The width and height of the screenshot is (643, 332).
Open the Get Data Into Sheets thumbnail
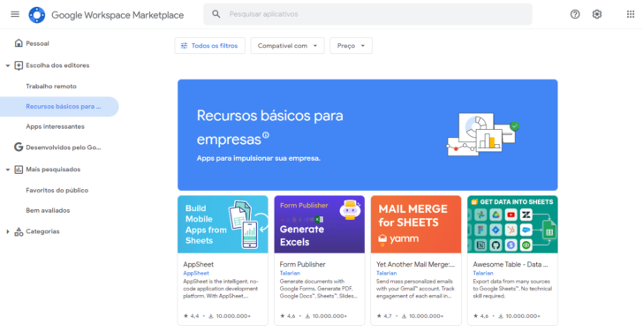pyautogui.click(x=512, y=224)
